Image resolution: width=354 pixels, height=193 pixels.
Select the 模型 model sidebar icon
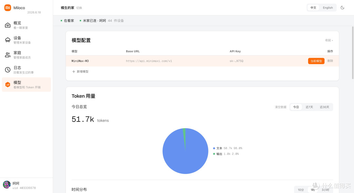tap(8, 85)
